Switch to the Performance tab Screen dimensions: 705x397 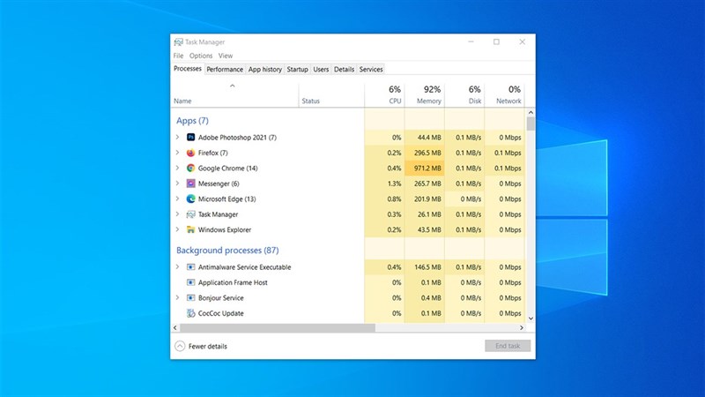pos(225,70)
